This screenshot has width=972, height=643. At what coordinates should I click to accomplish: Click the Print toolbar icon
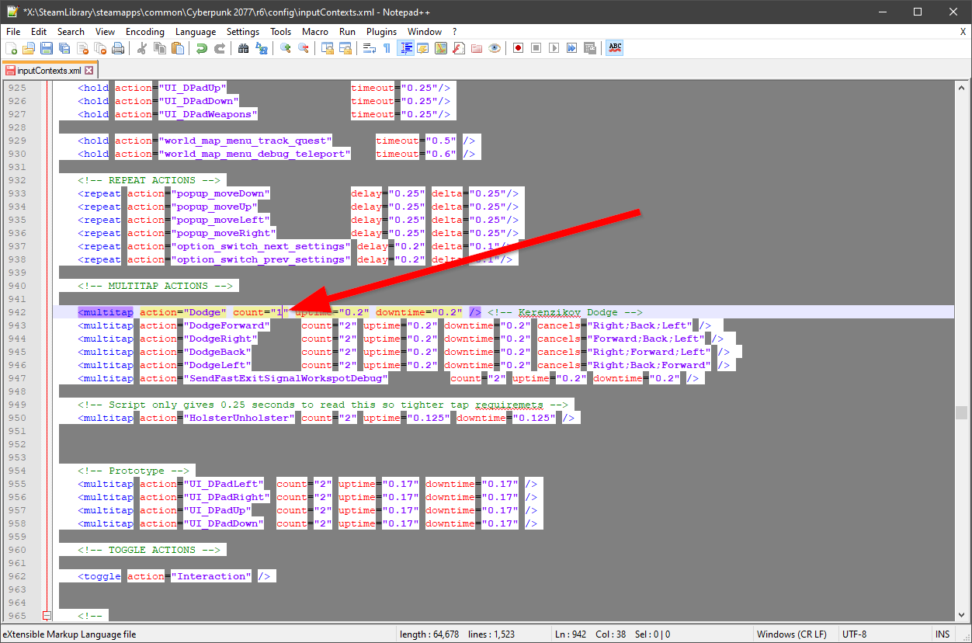point(118,48)
